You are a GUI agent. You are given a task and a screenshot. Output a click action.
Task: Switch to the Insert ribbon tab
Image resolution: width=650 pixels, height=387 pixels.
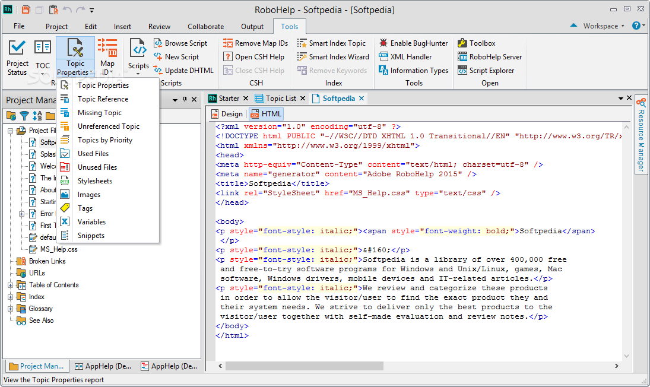click(x=122, y=27)
